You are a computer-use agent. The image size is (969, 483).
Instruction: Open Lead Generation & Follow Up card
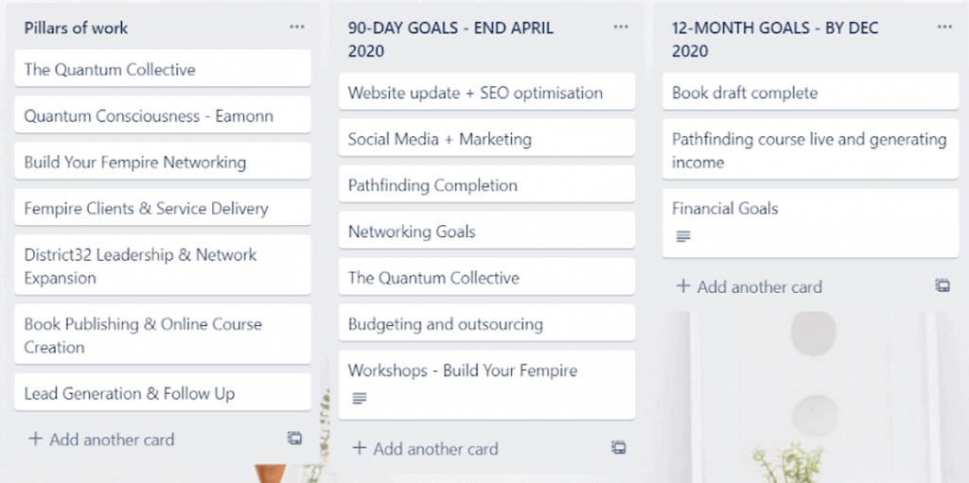point(163,393)
